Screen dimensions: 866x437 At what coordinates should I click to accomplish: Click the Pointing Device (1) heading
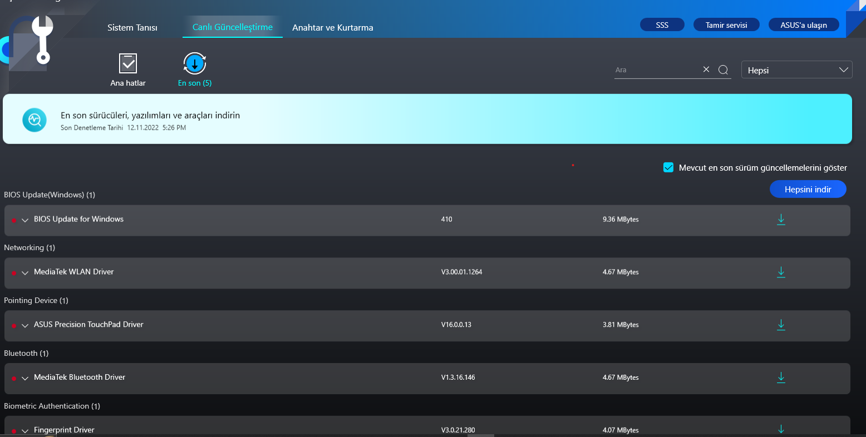(x=36, y=300)
